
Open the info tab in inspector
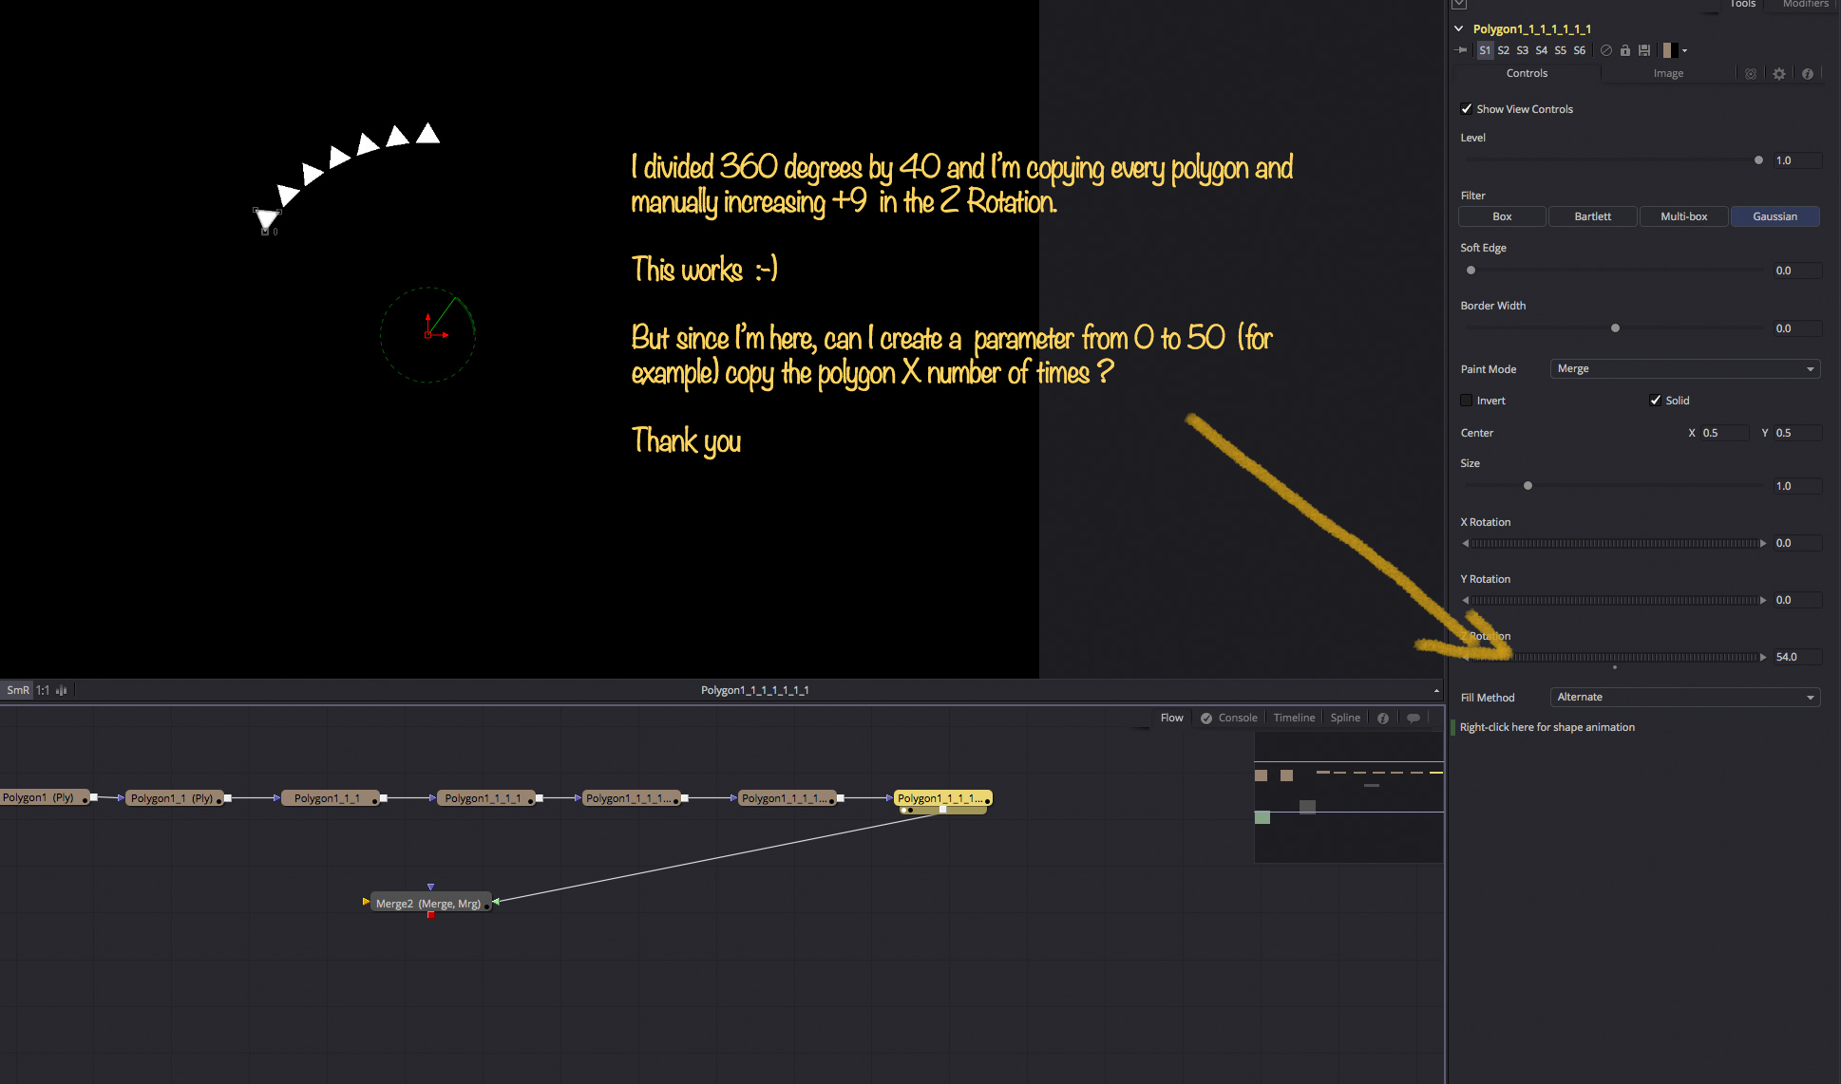click(1808, 73)
